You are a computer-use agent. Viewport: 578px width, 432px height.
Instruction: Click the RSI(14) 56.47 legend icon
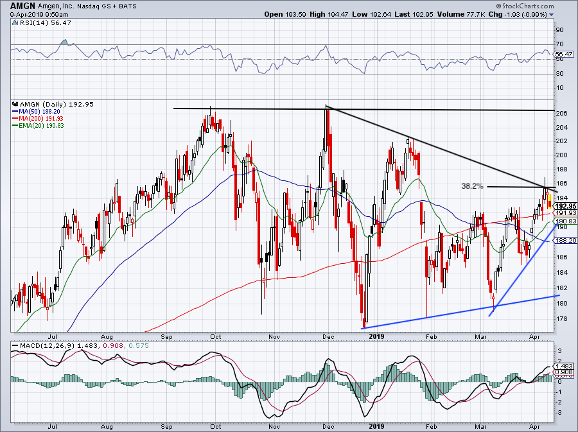click(x=15, y=23)
